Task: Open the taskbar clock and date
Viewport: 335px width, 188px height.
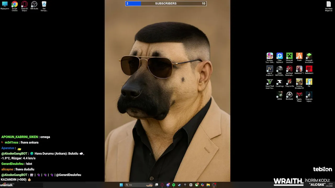Action: (x=329, y=185)
